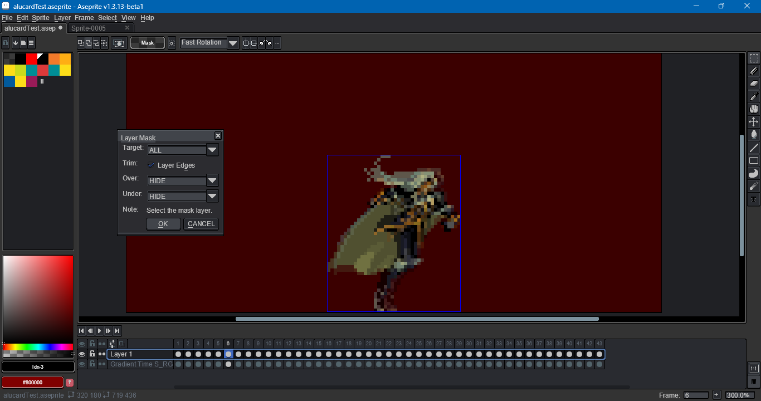Click the Add to selection mode icon
Viewport: 761px width, 401px height.
(89, 43)
